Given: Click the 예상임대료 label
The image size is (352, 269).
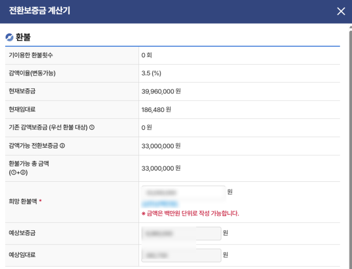Looking at the screenshot, I should [x=22, y=255].
